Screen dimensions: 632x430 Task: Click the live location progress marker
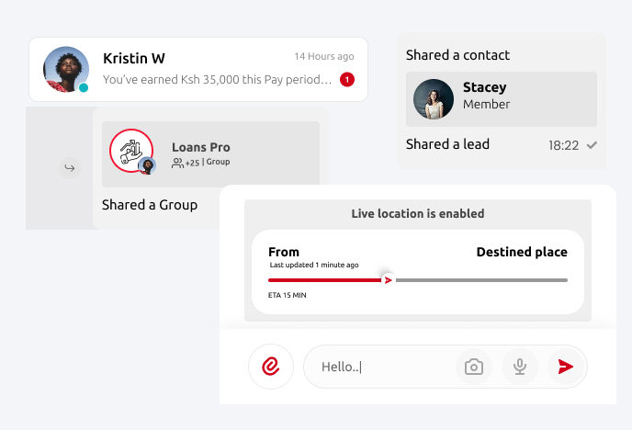[388, 280]
